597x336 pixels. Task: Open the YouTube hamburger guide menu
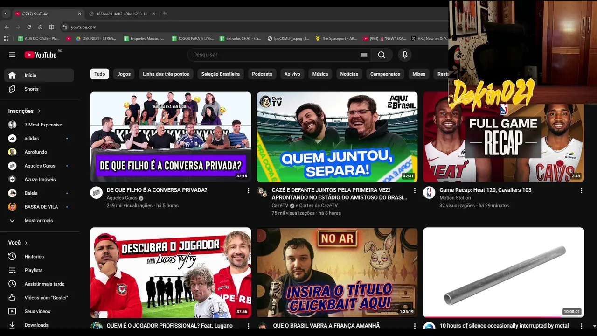click(x=12, y=55)
